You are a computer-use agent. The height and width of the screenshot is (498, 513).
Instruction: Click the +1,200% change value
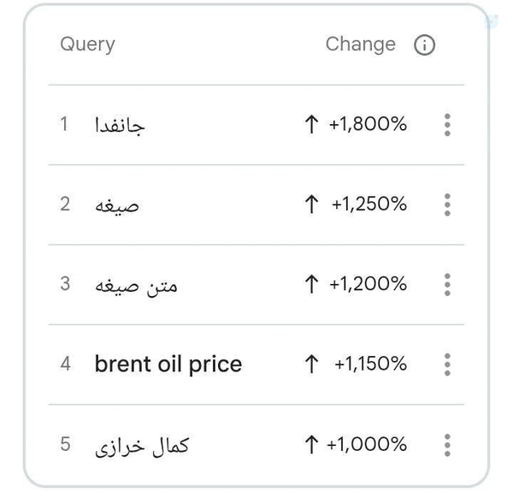tap(368, 284)
